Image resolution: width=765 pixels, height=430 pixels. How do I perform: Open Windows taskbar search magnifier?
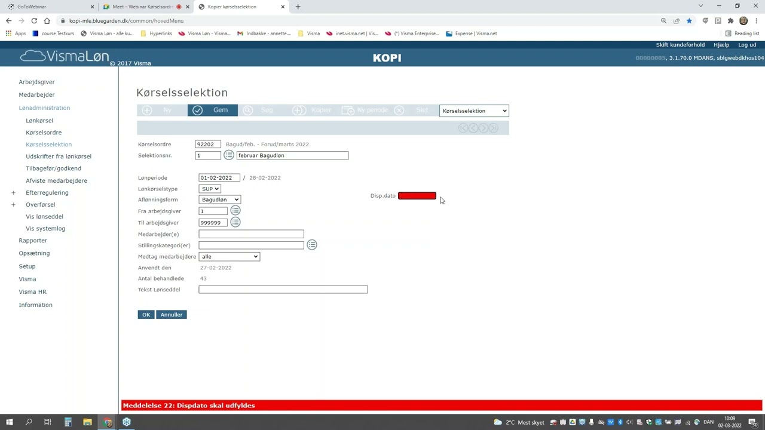(x=29, y=422)
